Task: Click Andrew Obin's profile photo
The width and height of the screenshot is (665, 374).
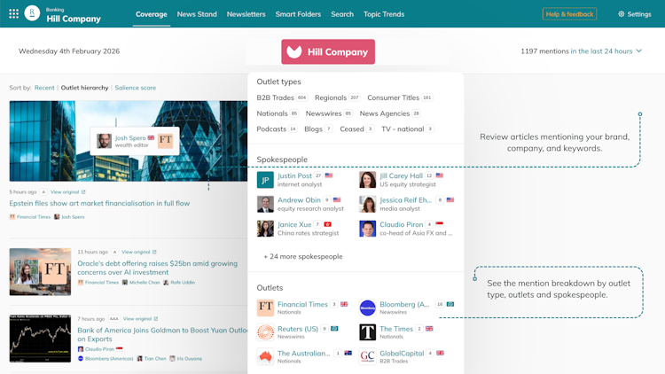Action: (x=265, y=204)
